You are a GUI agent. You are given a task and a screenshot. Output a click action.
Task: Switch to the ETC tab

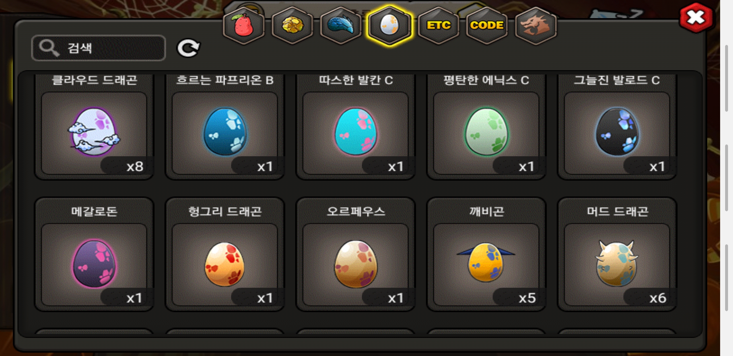[x=438, y=26]
